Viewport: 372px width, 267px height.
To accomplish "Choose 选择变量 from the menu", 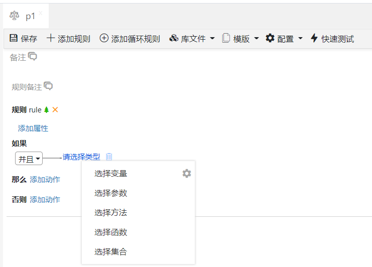I will pos(111,174).
